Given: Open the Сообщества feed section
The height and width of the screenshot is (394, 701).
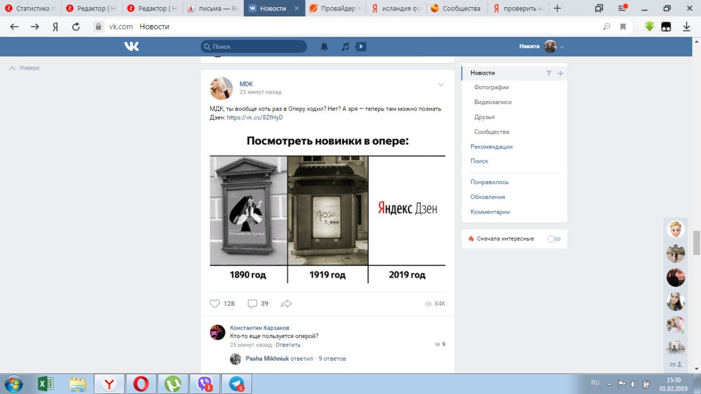Looking at the screenshot, I should point(492,132).
